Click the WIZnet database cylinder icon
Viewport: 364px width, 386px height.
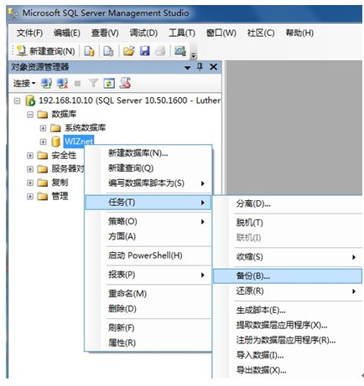pos(56,142)
